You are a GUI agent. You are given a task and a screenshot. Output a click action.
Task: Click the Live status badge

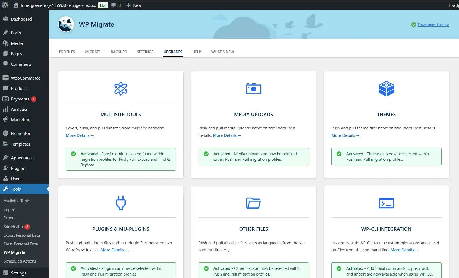click(103, 5)
